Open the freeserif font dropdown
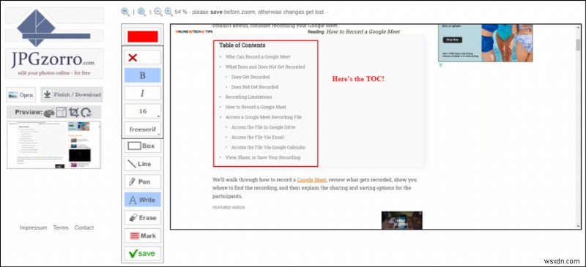This screenshot has width=586, height=267. [142, 129]
